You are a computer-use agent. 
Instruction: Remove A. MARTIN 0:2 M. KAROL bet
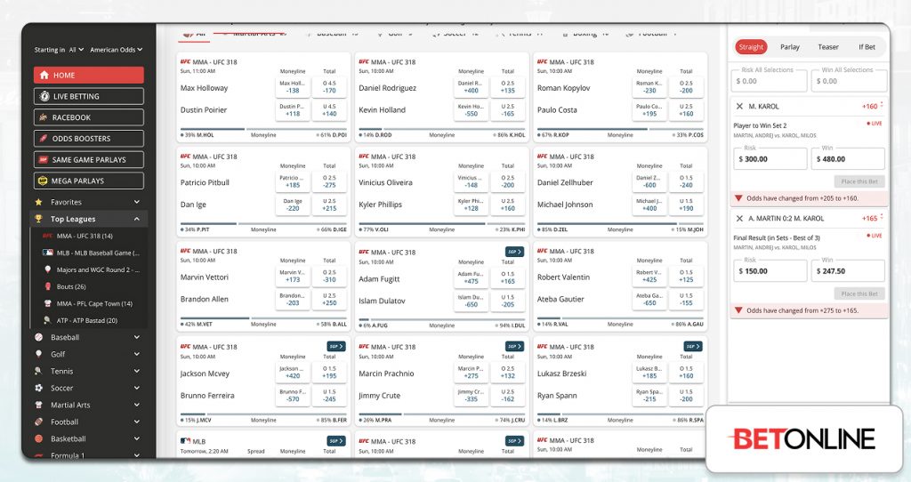tap(739, 219)
